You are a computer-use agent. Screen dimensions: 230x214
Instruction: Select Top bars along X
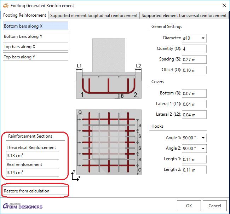pyautogui.click(x=35, y=46)
